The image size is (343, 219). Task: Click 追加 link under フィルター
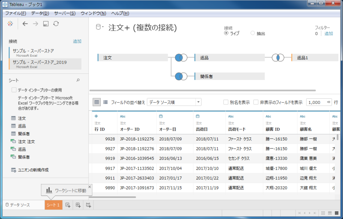pos(328,33)
